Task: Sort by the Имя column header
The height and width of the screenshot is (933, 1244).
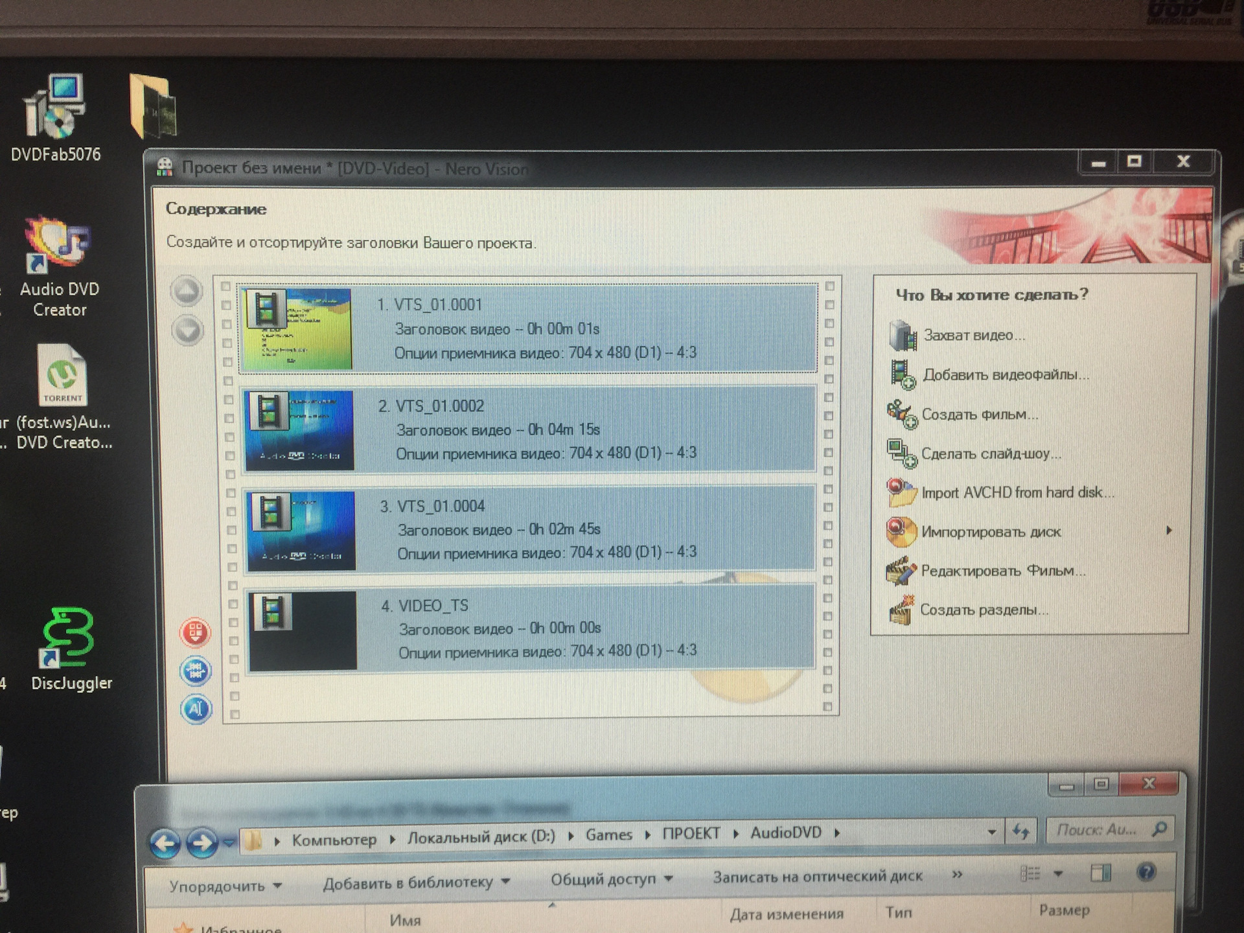Action: point(406,920)
